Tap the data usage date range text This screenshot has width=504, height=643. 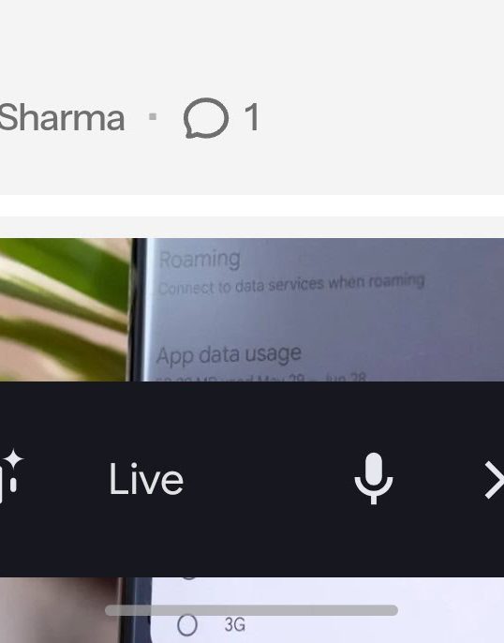click(260, 378)
